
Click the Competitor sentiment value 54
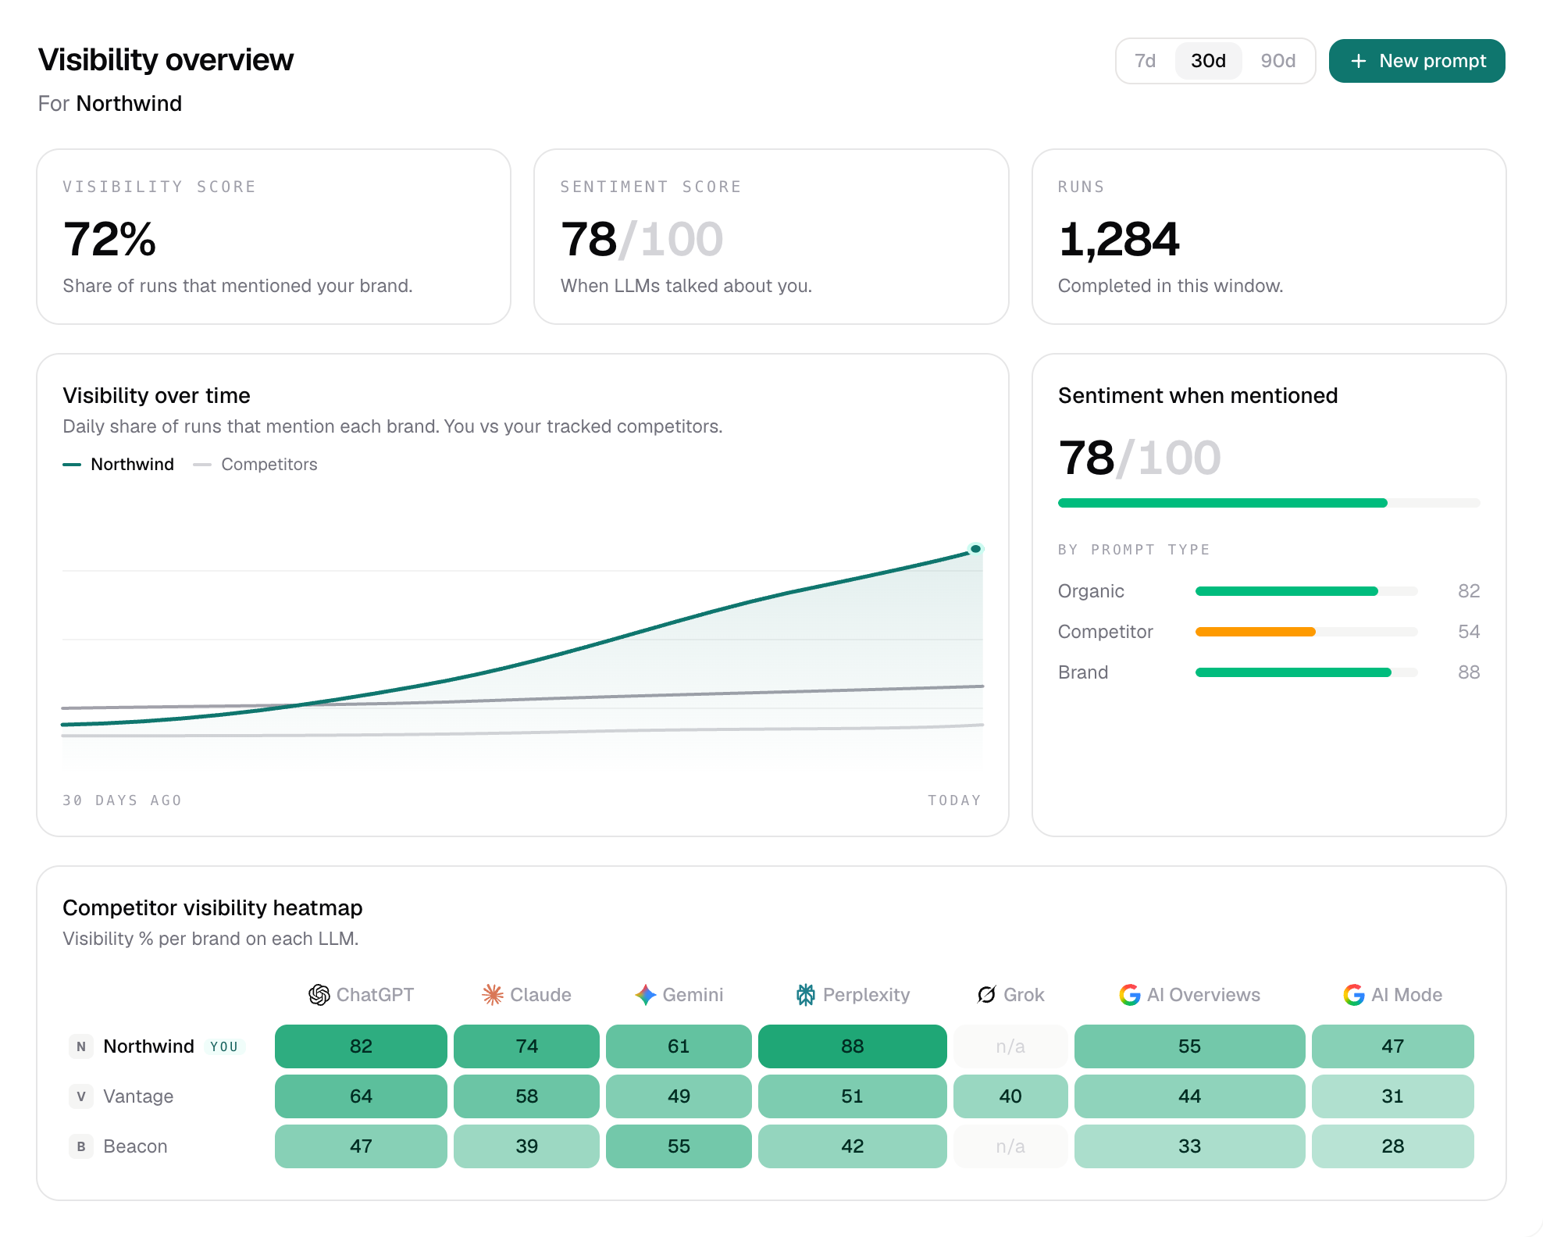[x=1469, y=632]
